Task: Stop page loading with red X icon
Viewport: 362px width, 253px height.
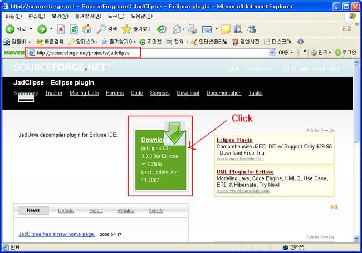Action: pyautogui.click(x=61, y=29)
